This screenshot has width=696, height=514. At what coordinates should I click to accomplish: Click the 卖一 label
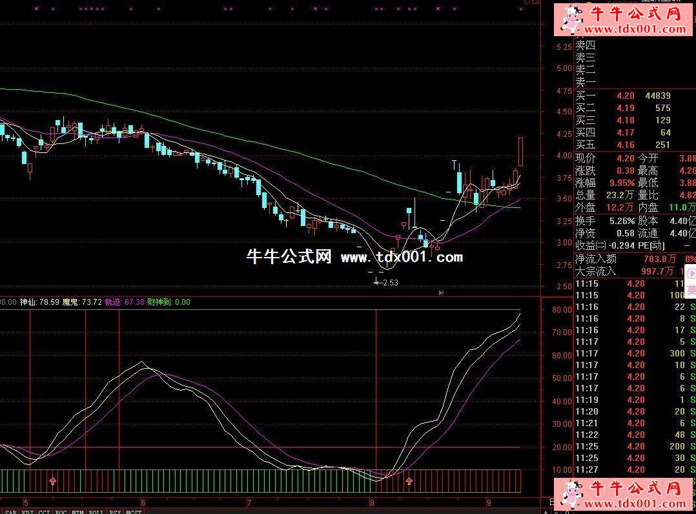pyautogui.click(x=586, y=82)
